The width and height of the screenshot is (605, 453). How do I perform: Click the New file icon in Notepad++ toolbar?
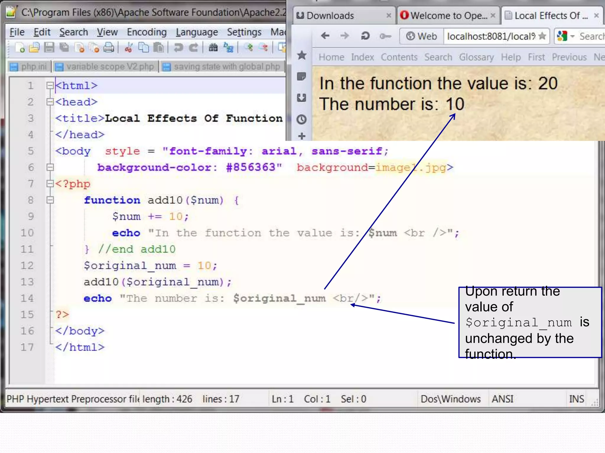coord(20,47)
